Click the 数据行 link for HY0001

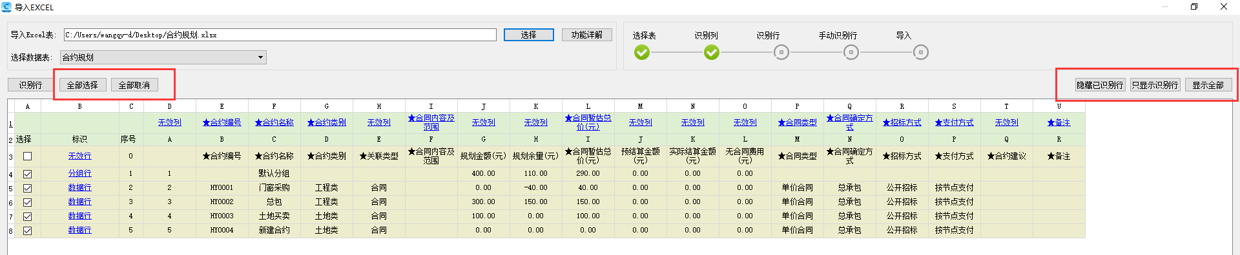pos(80,188)
